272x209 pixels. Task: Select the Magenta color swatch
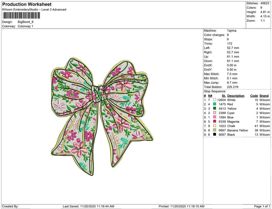(215, 122)
